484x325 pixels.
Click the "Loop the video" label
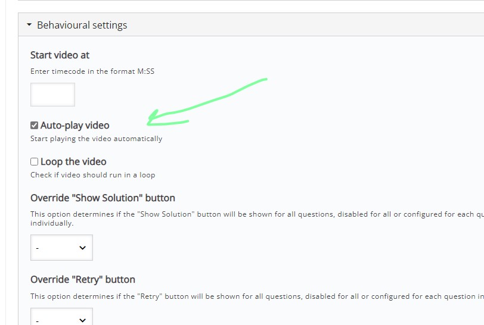[73, 161]
